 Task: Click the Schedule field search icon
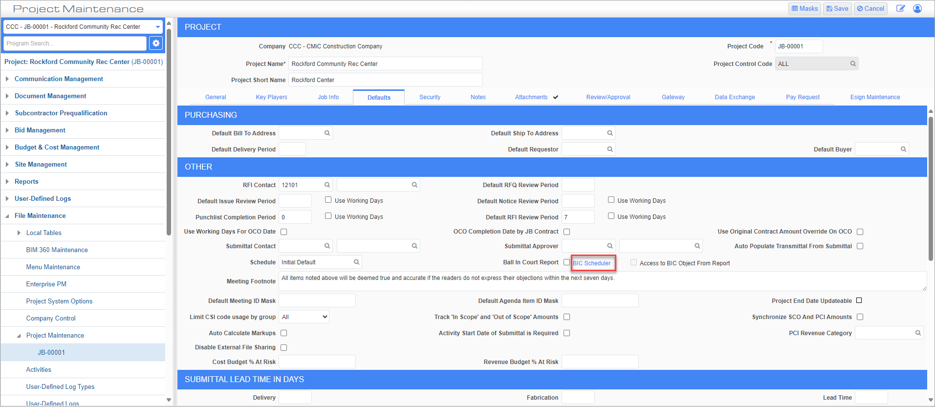[x=356, y=262]
